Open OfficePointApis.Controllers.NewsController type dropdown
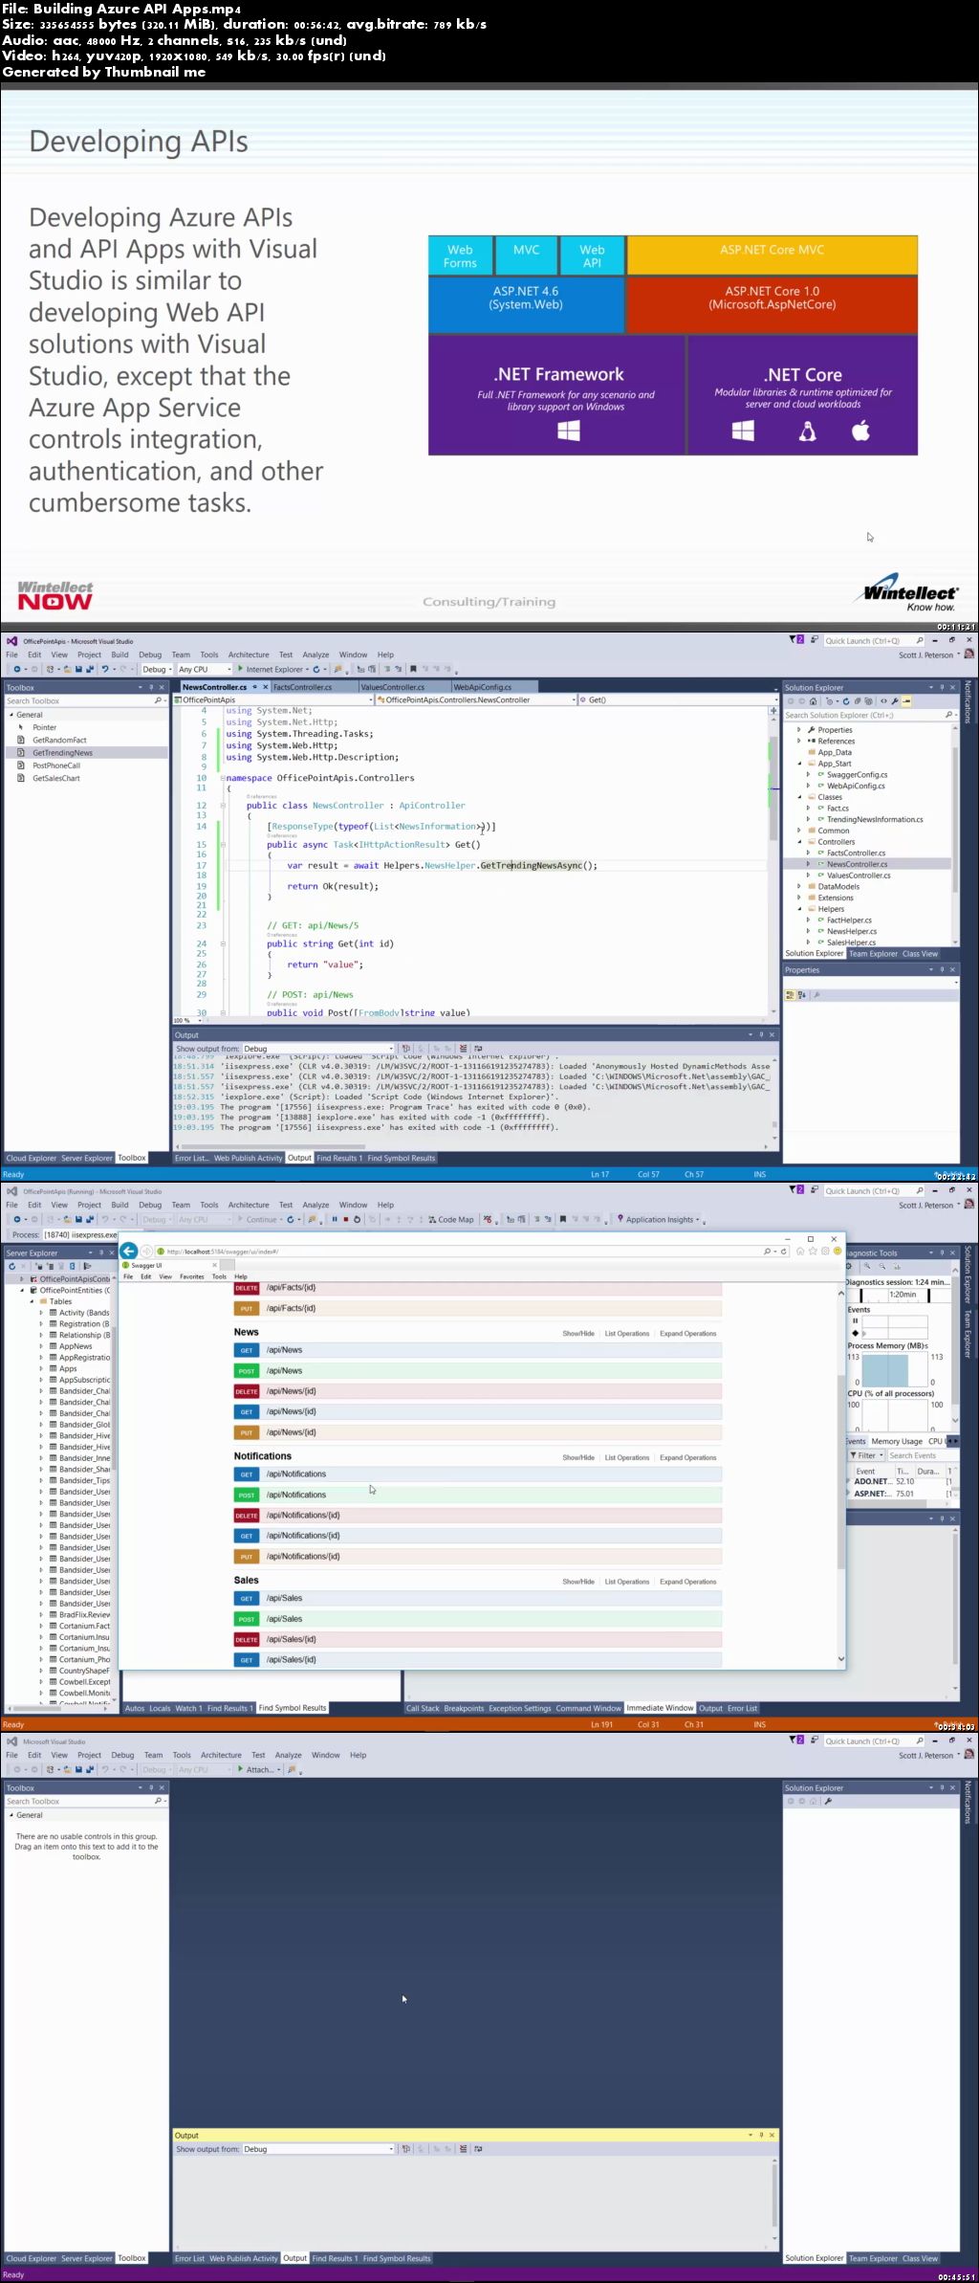Image resolution: width=979 pixels, height=2283 pixels. [x=475, y=699]
